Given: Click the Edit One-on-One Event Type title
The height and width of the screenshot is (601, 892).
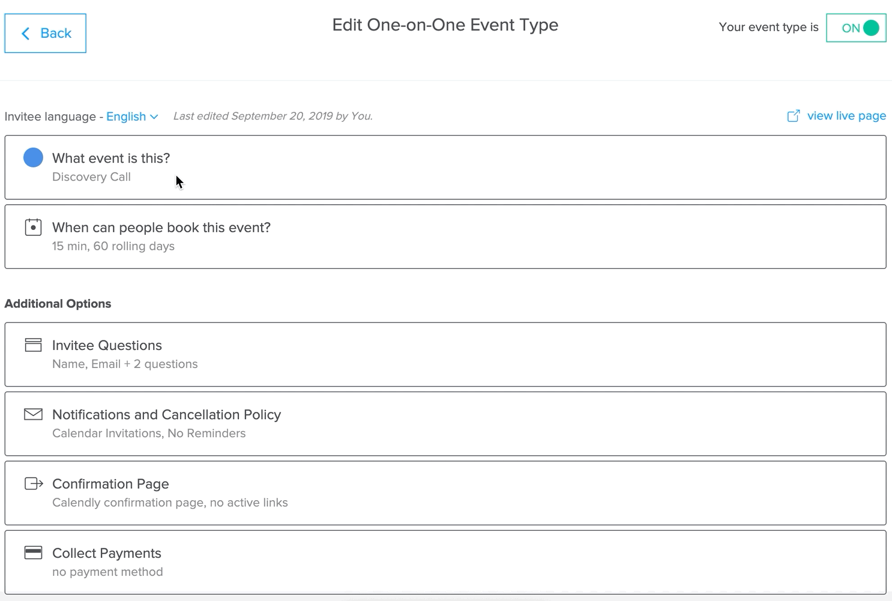Looking at the screenshot, I should [x=445, y=25].
